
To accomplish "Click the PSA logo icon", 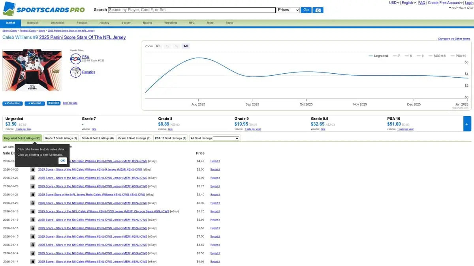I will [x=75, y=59].
